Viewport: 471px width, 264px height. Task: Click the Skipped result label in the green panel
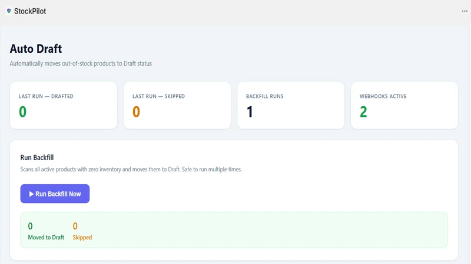pos(82,238)
